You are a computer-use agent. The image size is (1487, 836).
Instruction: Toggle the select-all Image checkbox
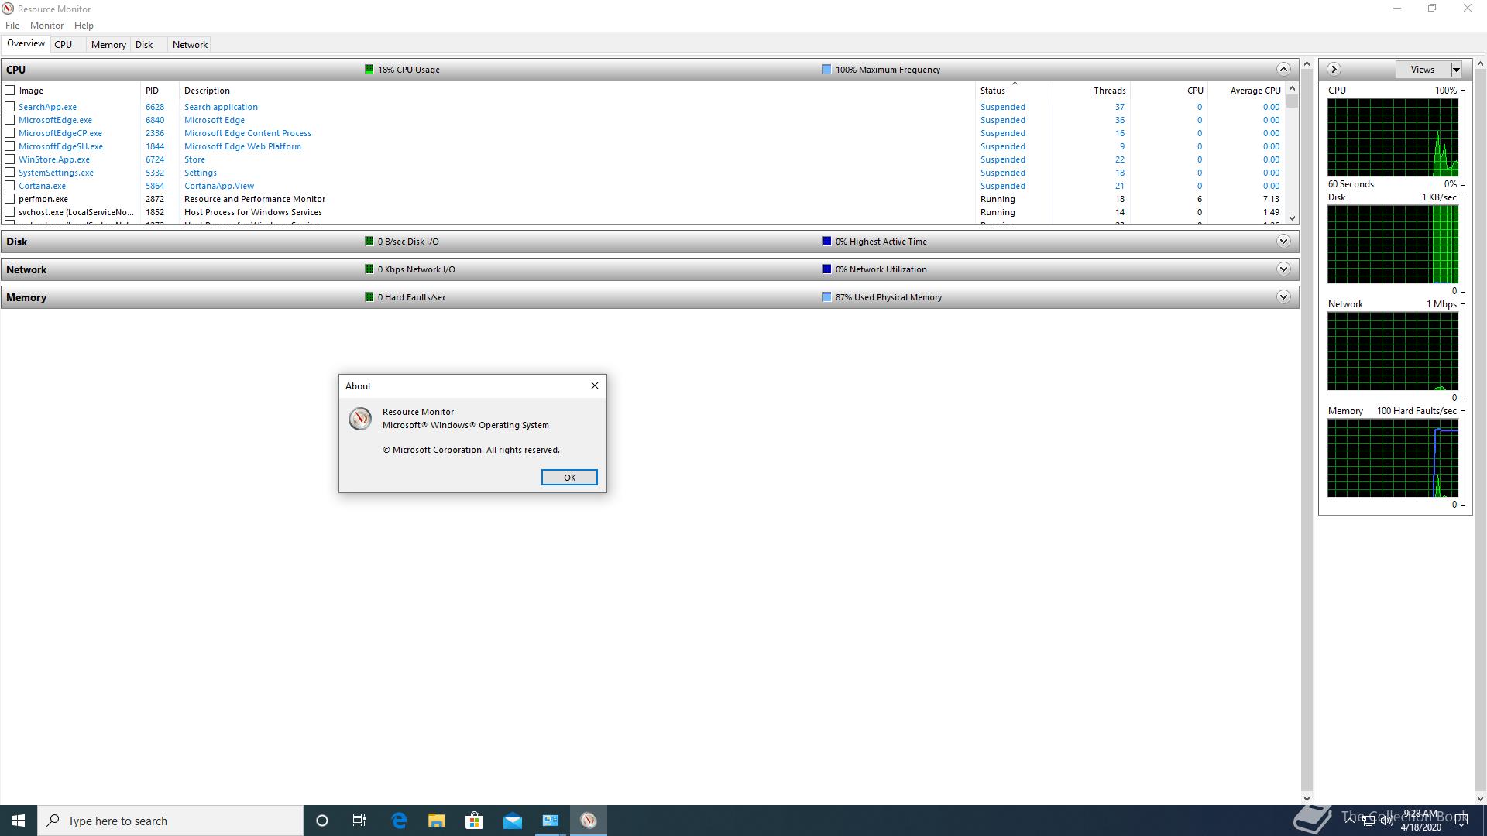pos(10,91)
